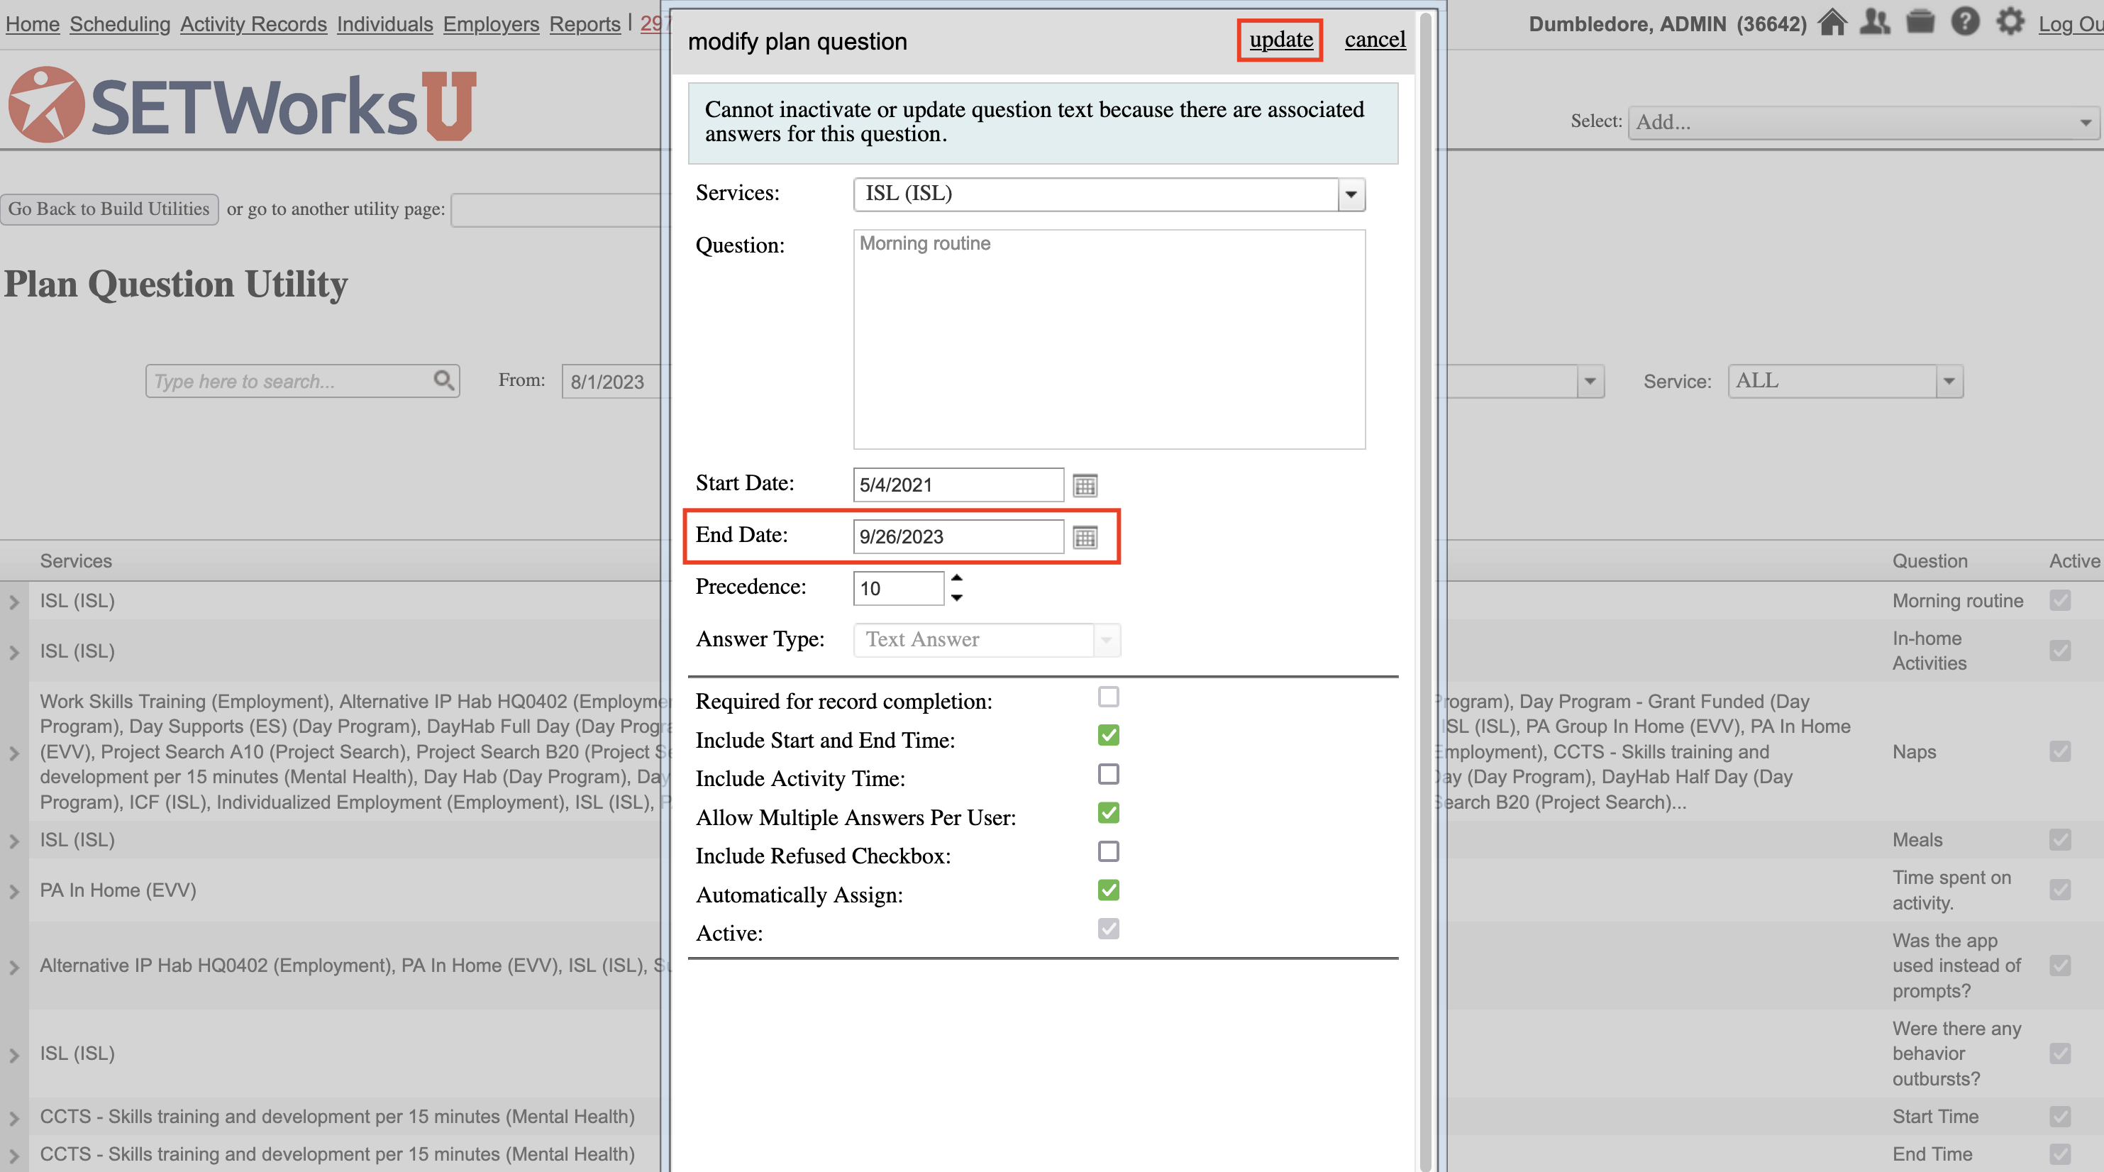Click the Precedence number field
Screen dimensions: 2104x1172
point(897,588)
